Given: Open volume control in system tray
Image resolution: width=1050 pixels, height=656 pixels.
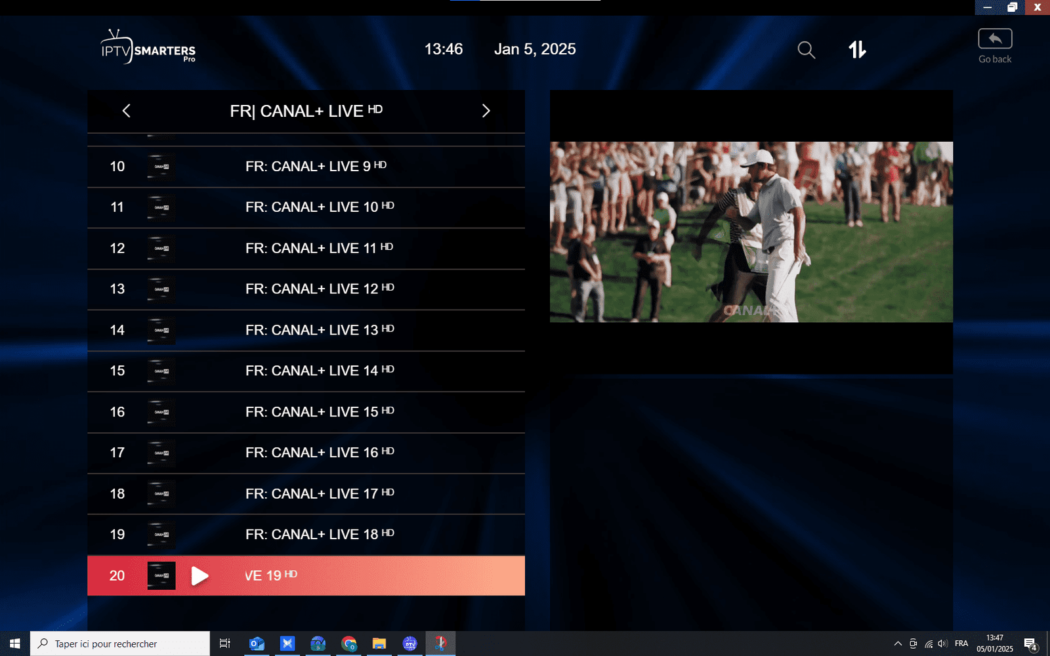Looking at the screenshot, I should [942, 644].
